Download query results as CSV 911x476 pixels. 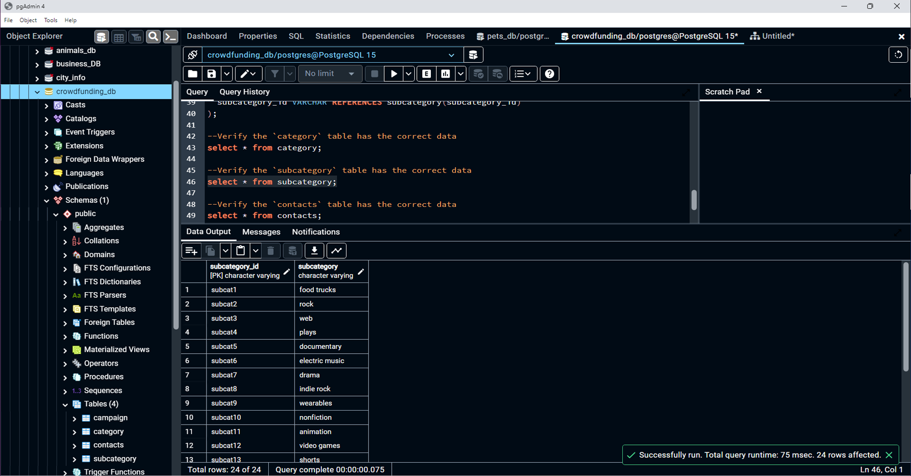click(314, 251)
